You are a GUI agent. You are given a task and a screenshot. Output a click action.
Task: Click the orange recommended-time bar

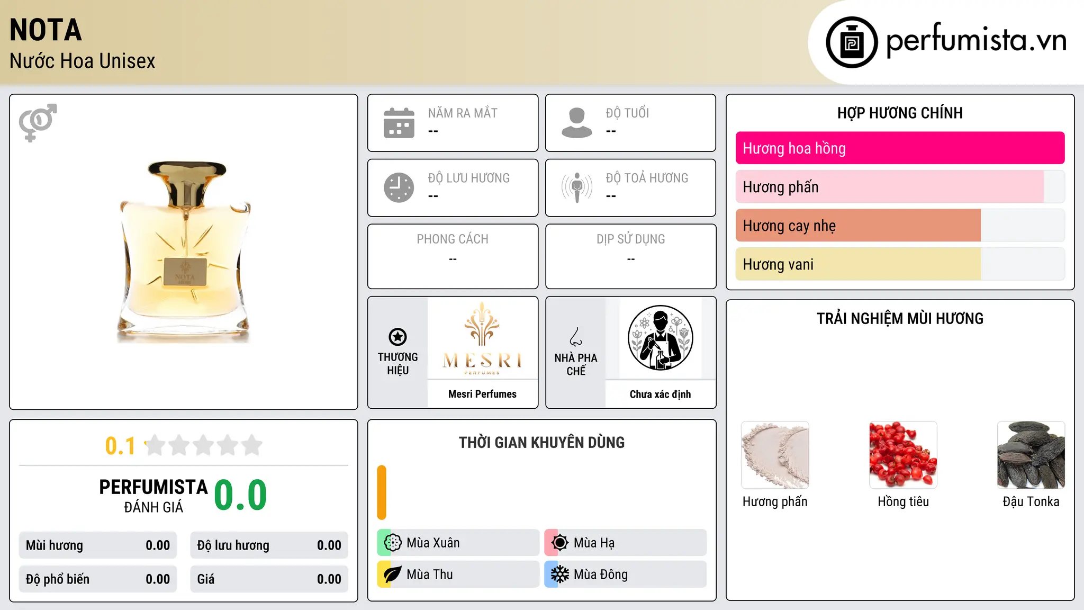(x=382, y=492)
